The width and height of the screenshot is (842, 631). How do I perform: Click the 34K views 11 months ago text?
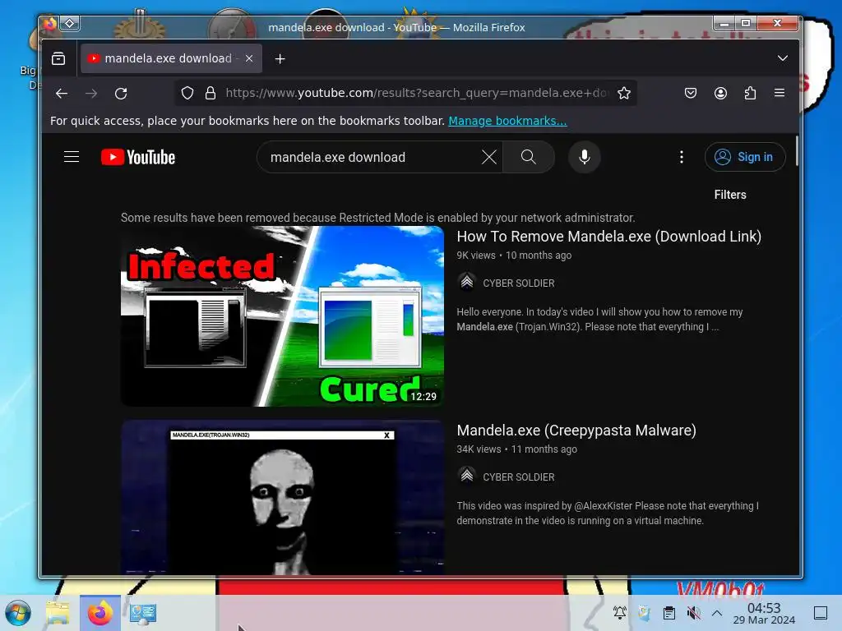pyautogui.click(x=516, y=449)
